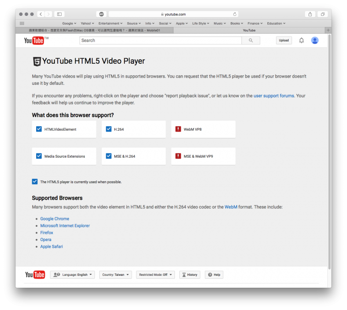This screenshot has height=310, width=347.
Task: Expand the Yahoo! bookmarks folder
Action: point(87,23)
